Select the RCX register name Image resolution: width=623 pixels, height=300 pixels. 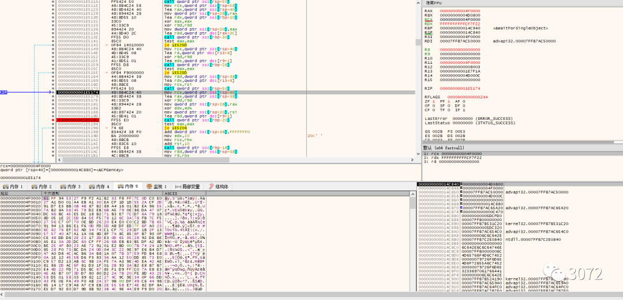click(428, 19)
